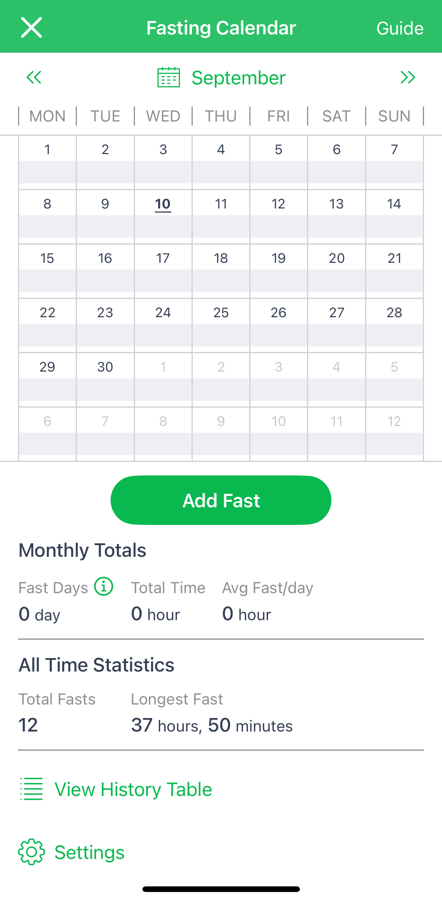Close the Fasting Calendar screen

[31, 28]
